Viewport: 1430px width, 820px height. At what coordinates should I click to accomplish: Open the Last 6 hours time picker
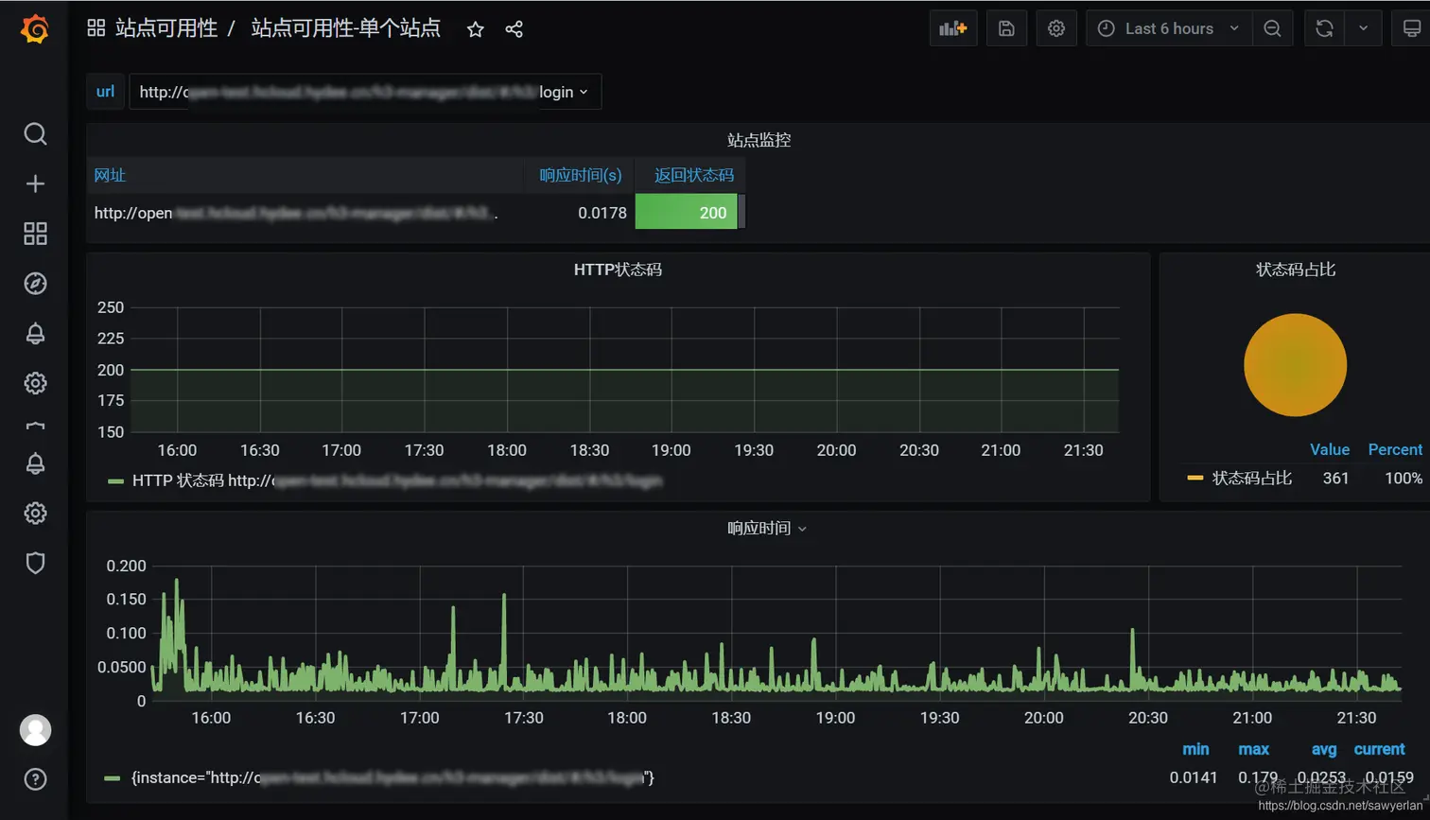tap(1169, 28)
